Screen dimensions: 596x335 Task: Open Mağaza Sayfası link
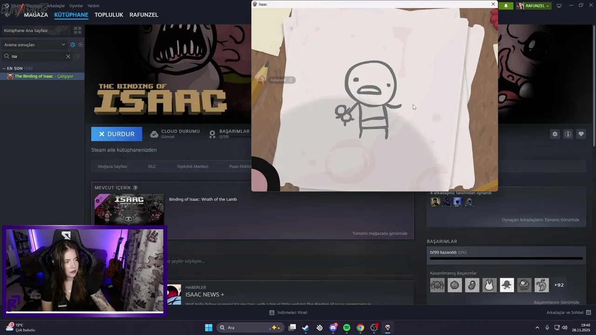click(113, 166)
